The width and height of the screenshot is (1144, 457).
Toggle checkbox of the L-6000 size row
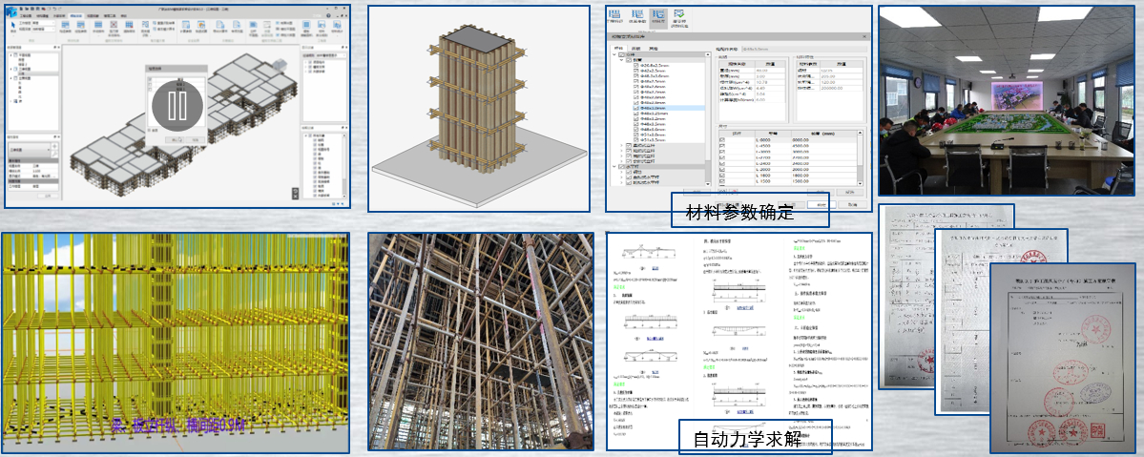tap(720, 140)
